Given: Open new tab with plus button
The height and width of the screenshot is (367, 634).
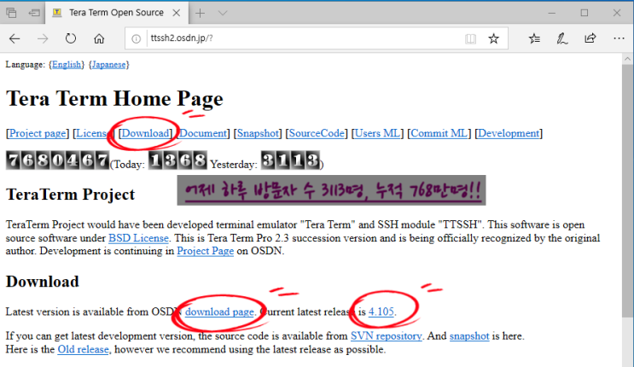Looking at the screenshot, I should pyautogui.click(x=201, y=13).
